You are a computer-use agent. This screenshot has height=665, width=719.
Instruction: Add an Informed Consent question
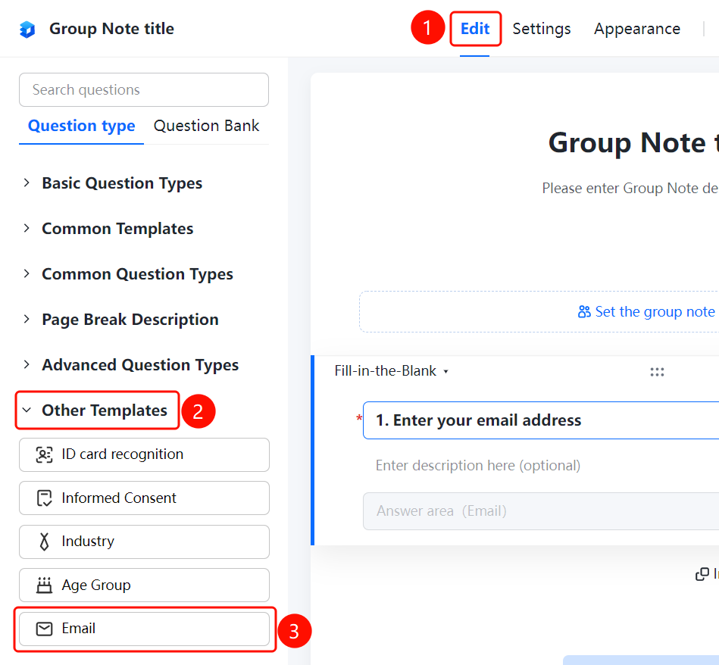point(144,498)
